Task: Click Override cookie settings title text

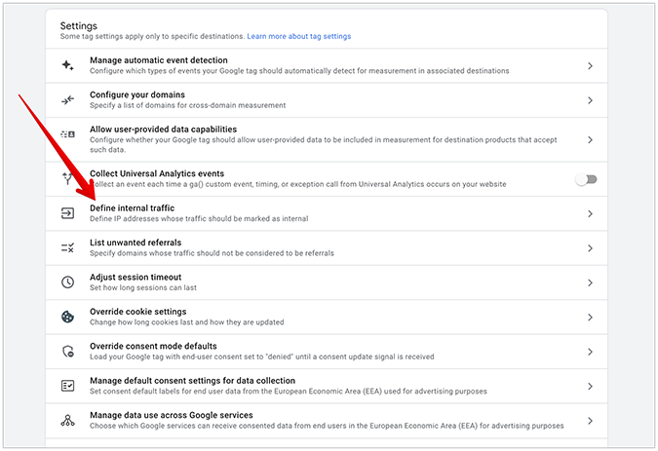Action: [138, 312]
